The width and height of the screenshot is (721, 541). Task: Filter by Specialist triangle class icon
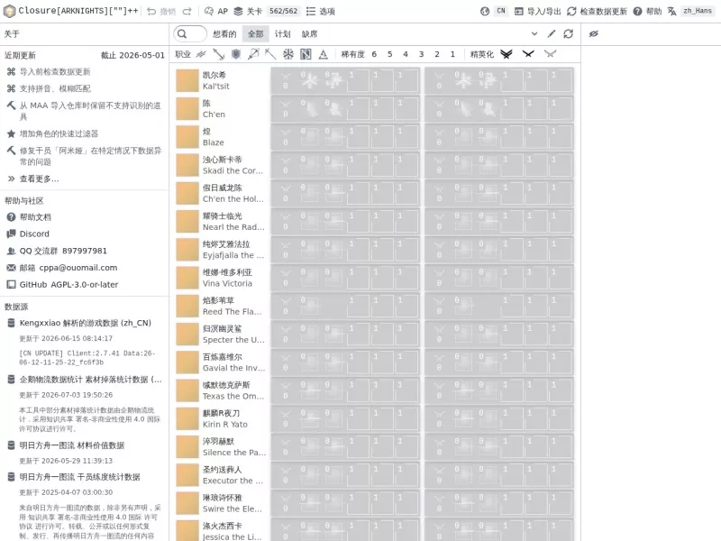(x=324, y=54)
